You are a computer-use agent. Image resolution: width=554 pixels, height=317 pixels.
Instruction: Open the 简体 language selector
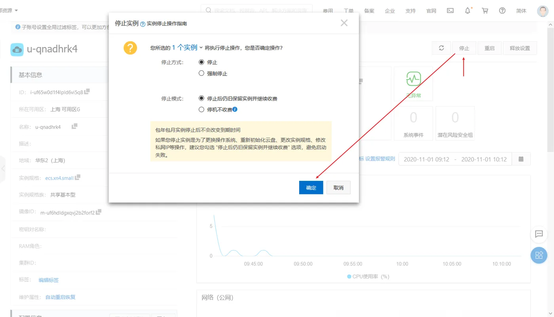pos(521,11)
